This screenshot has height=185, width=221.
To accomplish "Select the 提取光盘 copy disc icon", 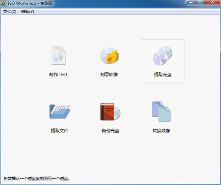I will click(162, 55).
